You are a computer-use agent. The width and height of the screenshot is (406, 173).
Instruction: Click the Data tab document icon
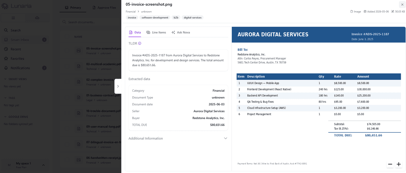click(x=131, y=32)
